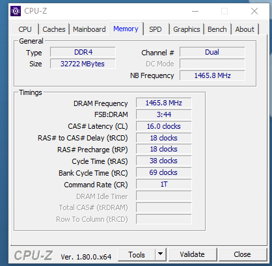The image size is (272, 266).
Task: Switch to the SPD tab
Action: (156, 29)
